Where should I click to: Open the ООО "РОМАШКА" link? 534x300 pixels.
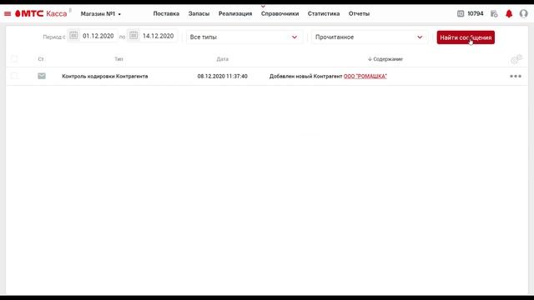pyautogui.click(x=365, y=76)
